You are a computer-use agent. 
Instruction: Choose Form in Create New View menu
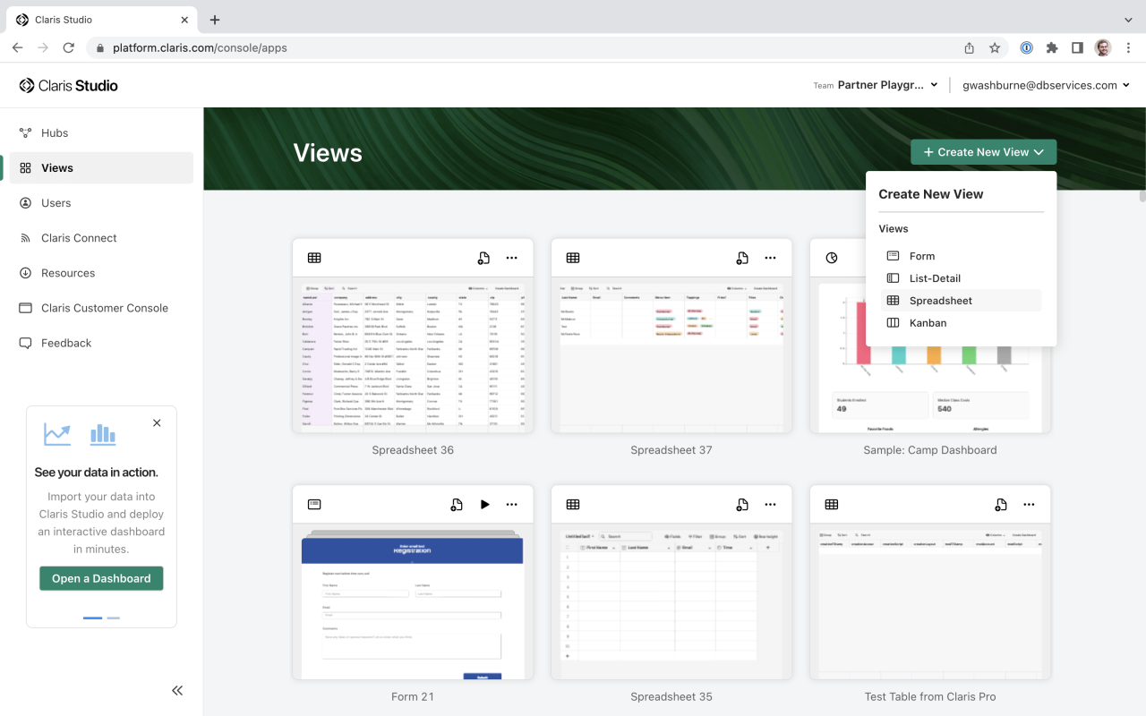(962, 256)
